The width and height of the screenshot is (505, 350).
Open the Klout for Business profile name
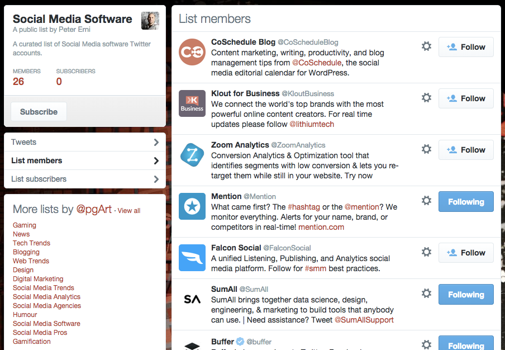coord(245,93)
